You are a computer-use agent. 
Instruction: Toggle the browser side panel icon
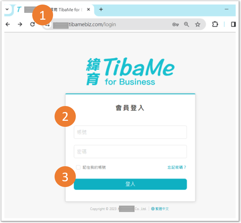pos(233,25)
